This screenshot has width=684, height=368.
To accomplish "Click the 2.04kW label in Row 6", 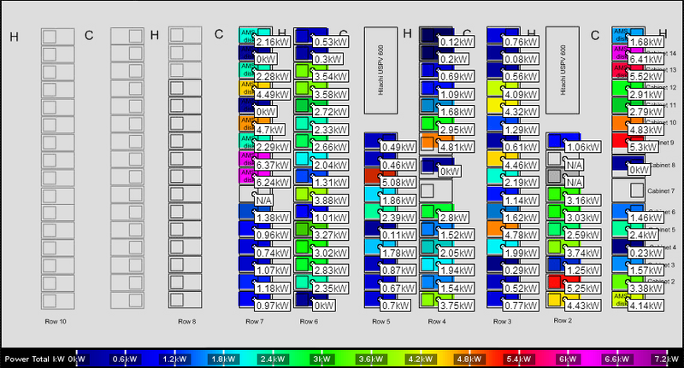I will [x=331, y=165].
